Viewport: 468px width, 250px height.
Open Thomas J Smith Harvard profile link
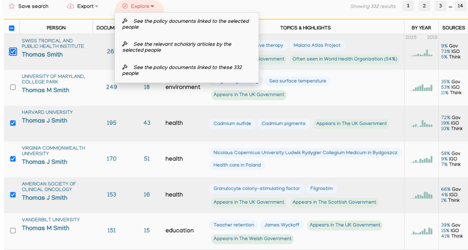pos(44,121)
